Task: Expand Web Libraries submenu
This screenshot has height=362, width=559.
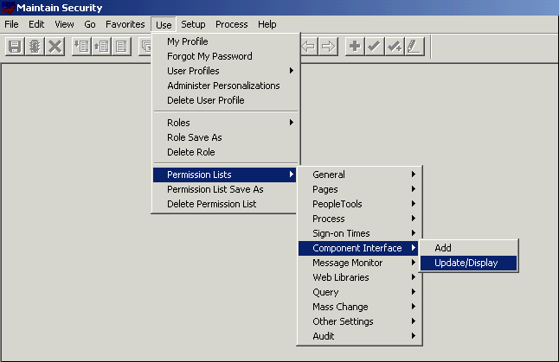Action: [x=359, y=277]
